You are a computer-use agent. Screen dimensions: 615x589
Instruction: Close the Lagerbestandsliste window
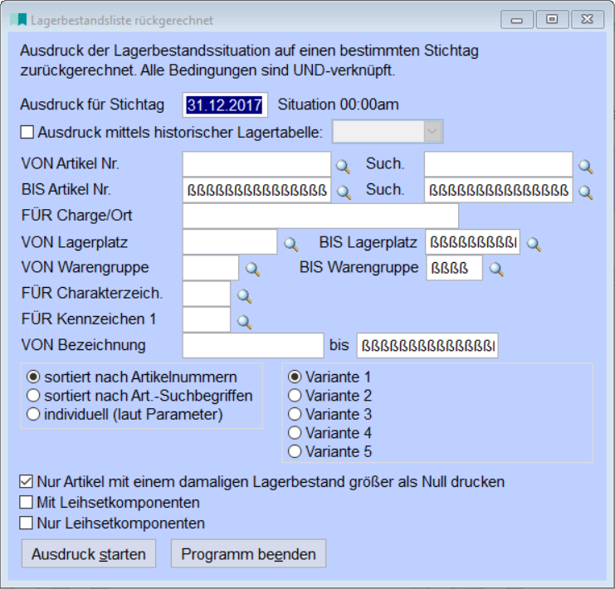coord(588,20)
